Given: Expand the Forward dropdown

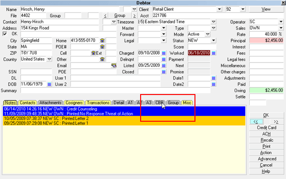Looking at the screenshot, I should click(x=163, y=34).
